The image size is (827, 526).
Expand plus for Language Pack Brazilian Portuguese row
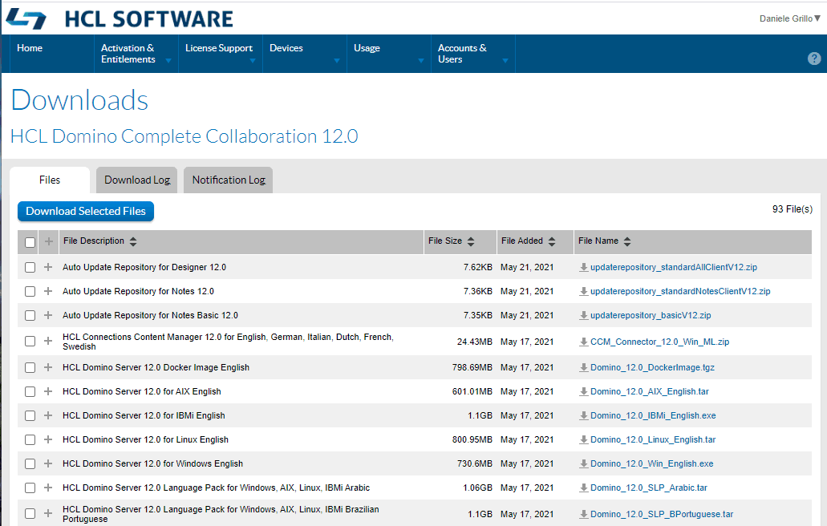48,513
